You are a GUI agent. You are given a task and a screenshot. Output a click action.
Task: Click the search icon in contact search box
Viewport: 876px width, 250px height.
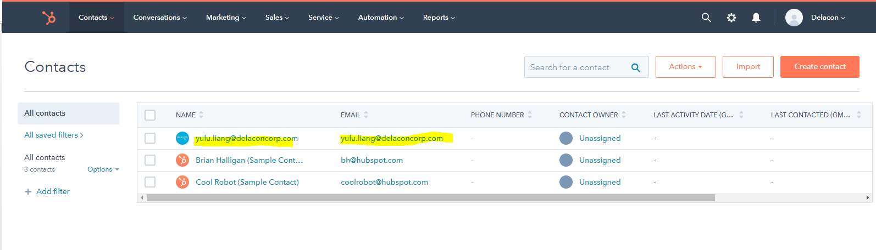coord(636,67)
